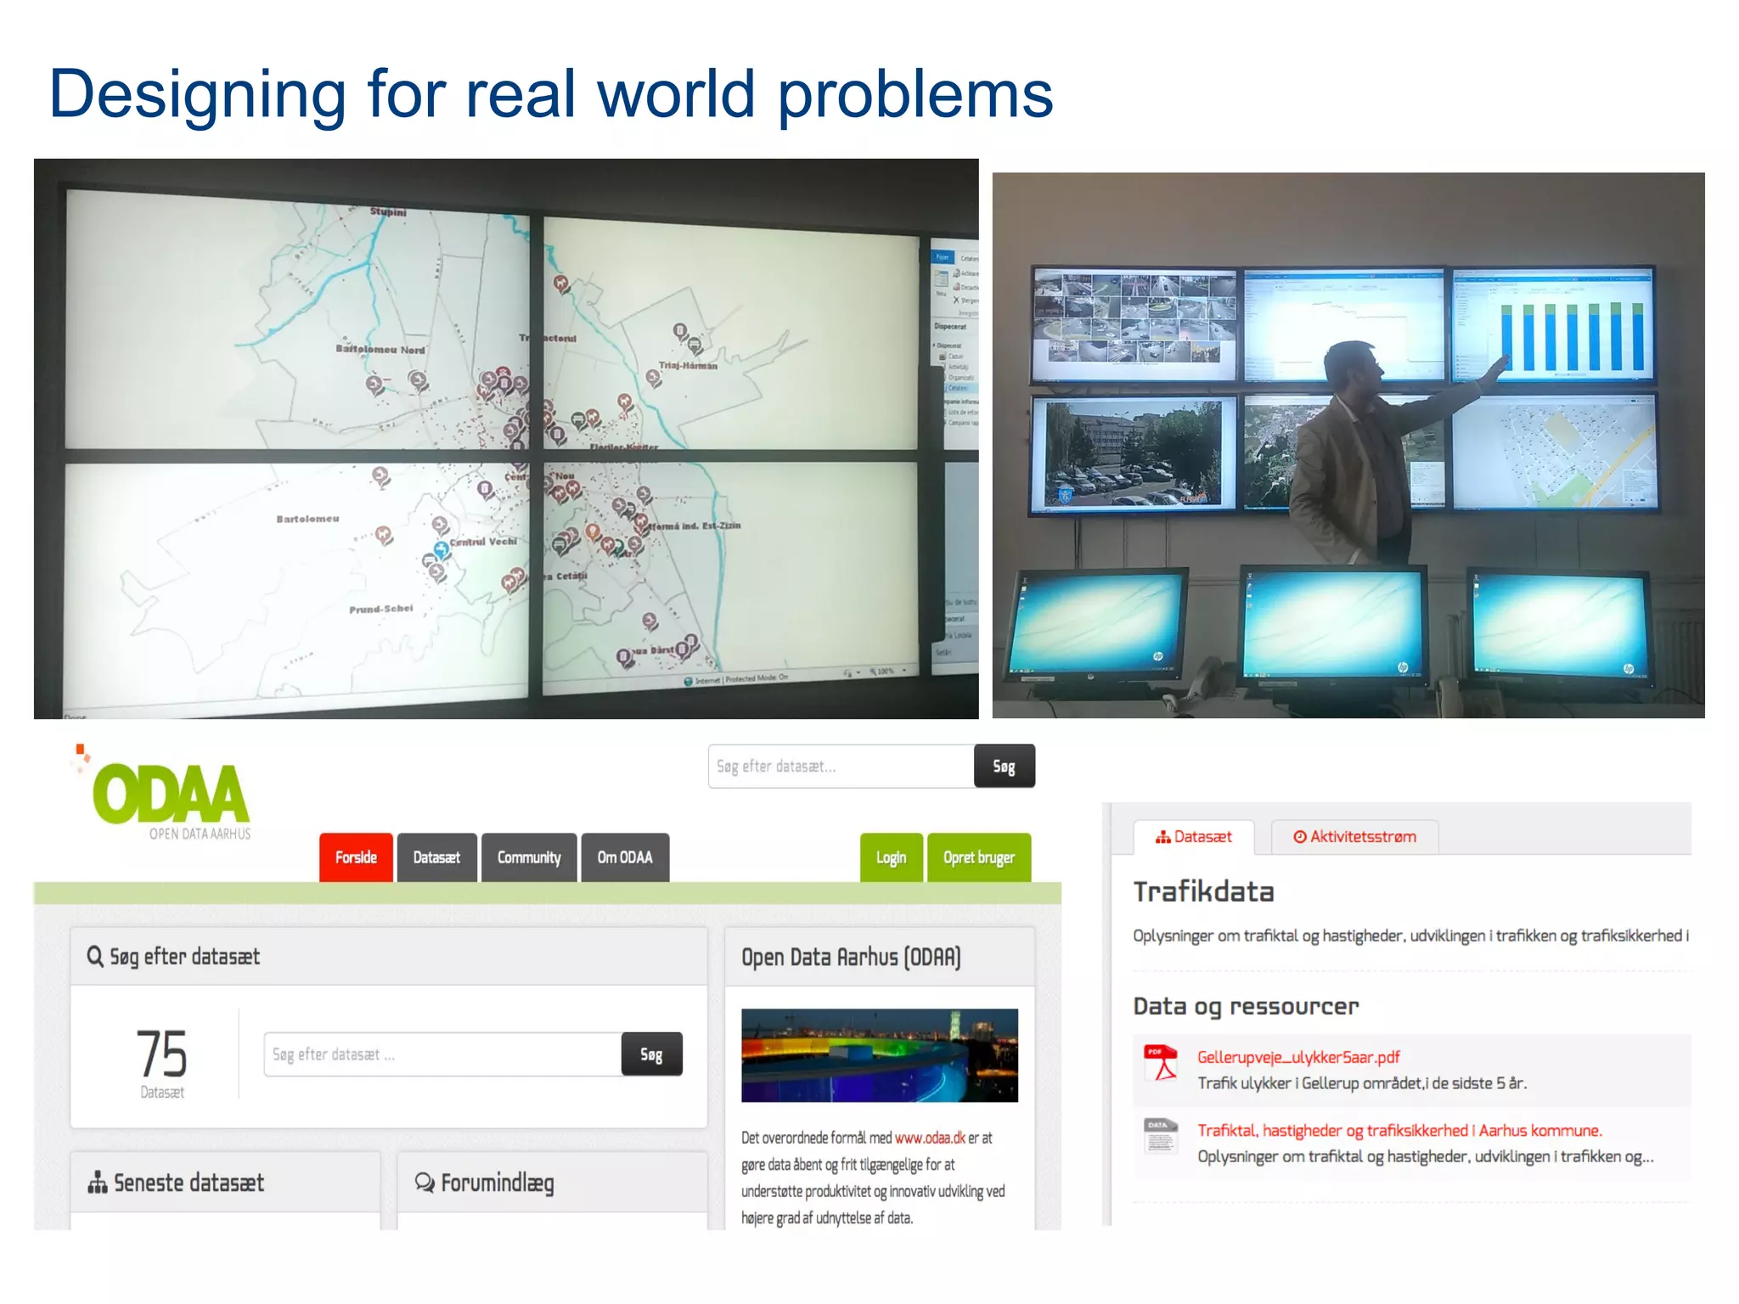The height and width of the screenshot is (1304, 1739).
Task: Click the '75 Datasæt' counter
Action: (x=162, y=1063)
